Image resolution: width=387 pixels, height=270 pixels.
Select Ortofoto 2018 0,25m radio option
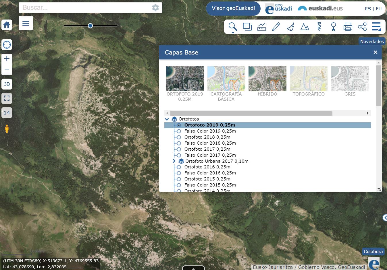tap(179, 137)
